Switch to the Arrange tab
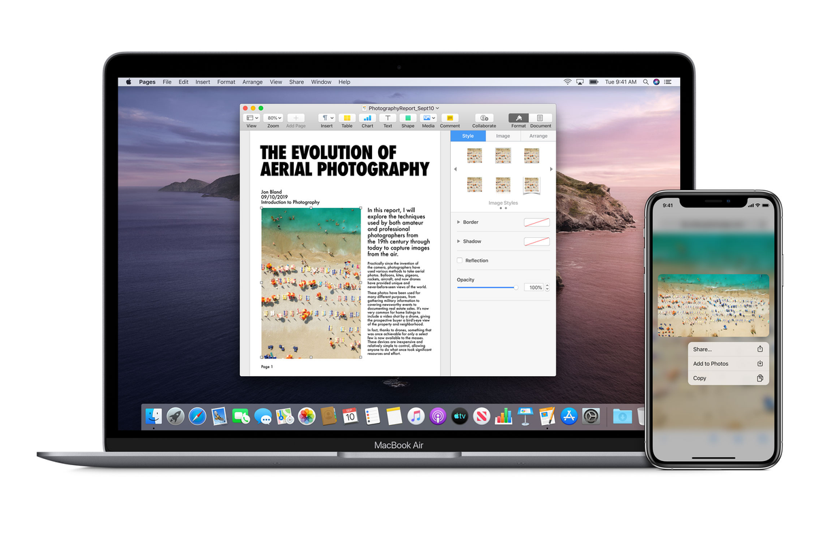The image size is (816, 544). click(x=538, y=136)
